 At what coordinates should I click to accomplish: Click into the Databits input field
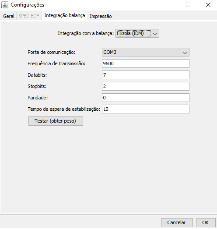click(x=146, y=75)
